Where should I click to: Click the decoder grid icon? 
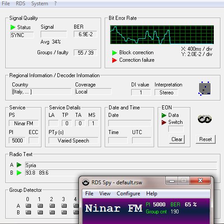205,89
